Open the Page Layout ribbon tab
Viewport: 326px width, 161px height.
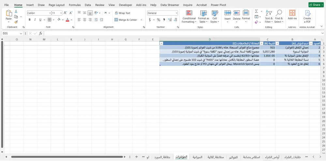pyautogui.click(x=56, y=5)
